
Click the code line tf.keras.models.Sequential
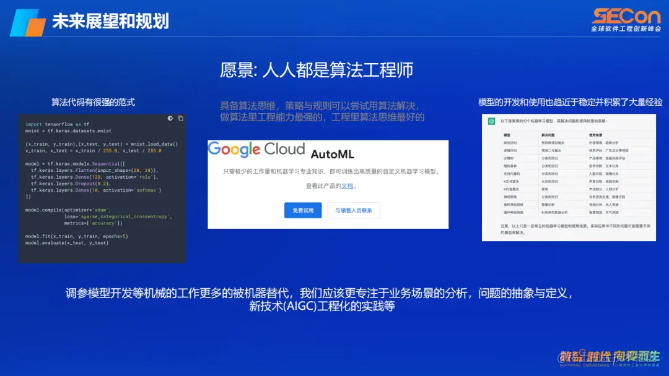[x=75, y=164]
